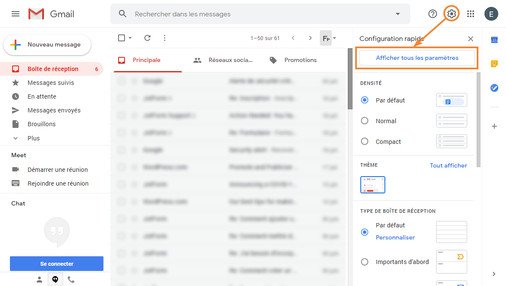Open Google Keep in the side panel

[494, 64]
